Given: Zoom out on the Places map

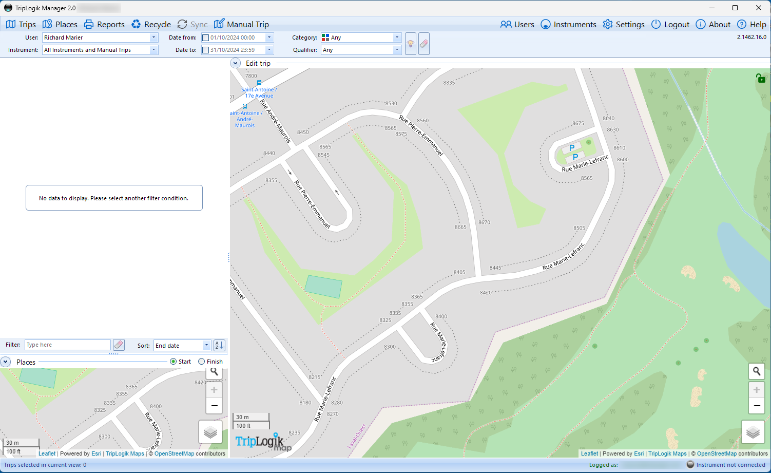Looking at the screenshot, I should pos(214,406).
